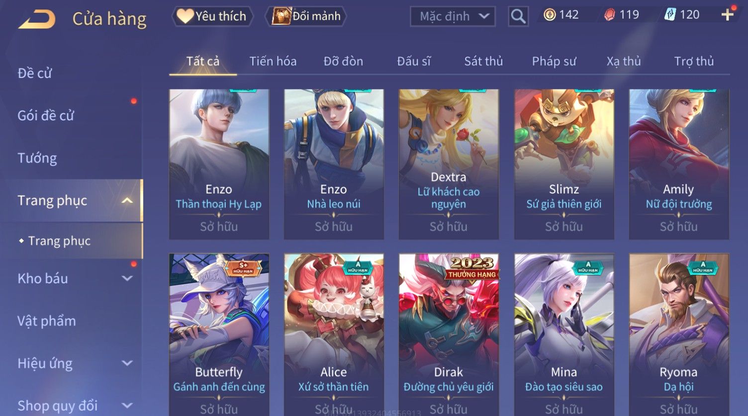Switch to the Sát thủ tab

tap(483, 61)
